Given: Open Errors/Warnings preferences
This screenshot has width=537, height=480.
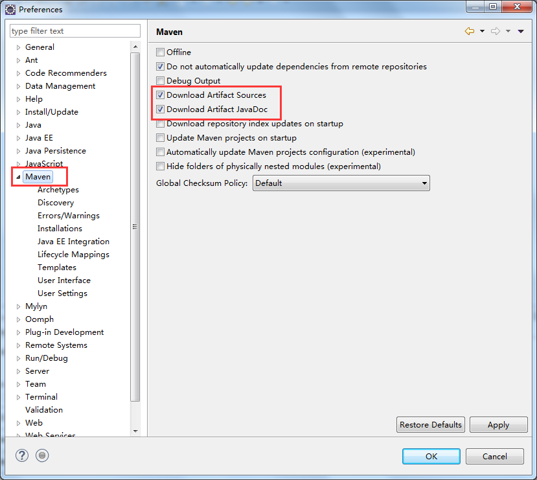Looking at the screenshot, I should [69, 216].
